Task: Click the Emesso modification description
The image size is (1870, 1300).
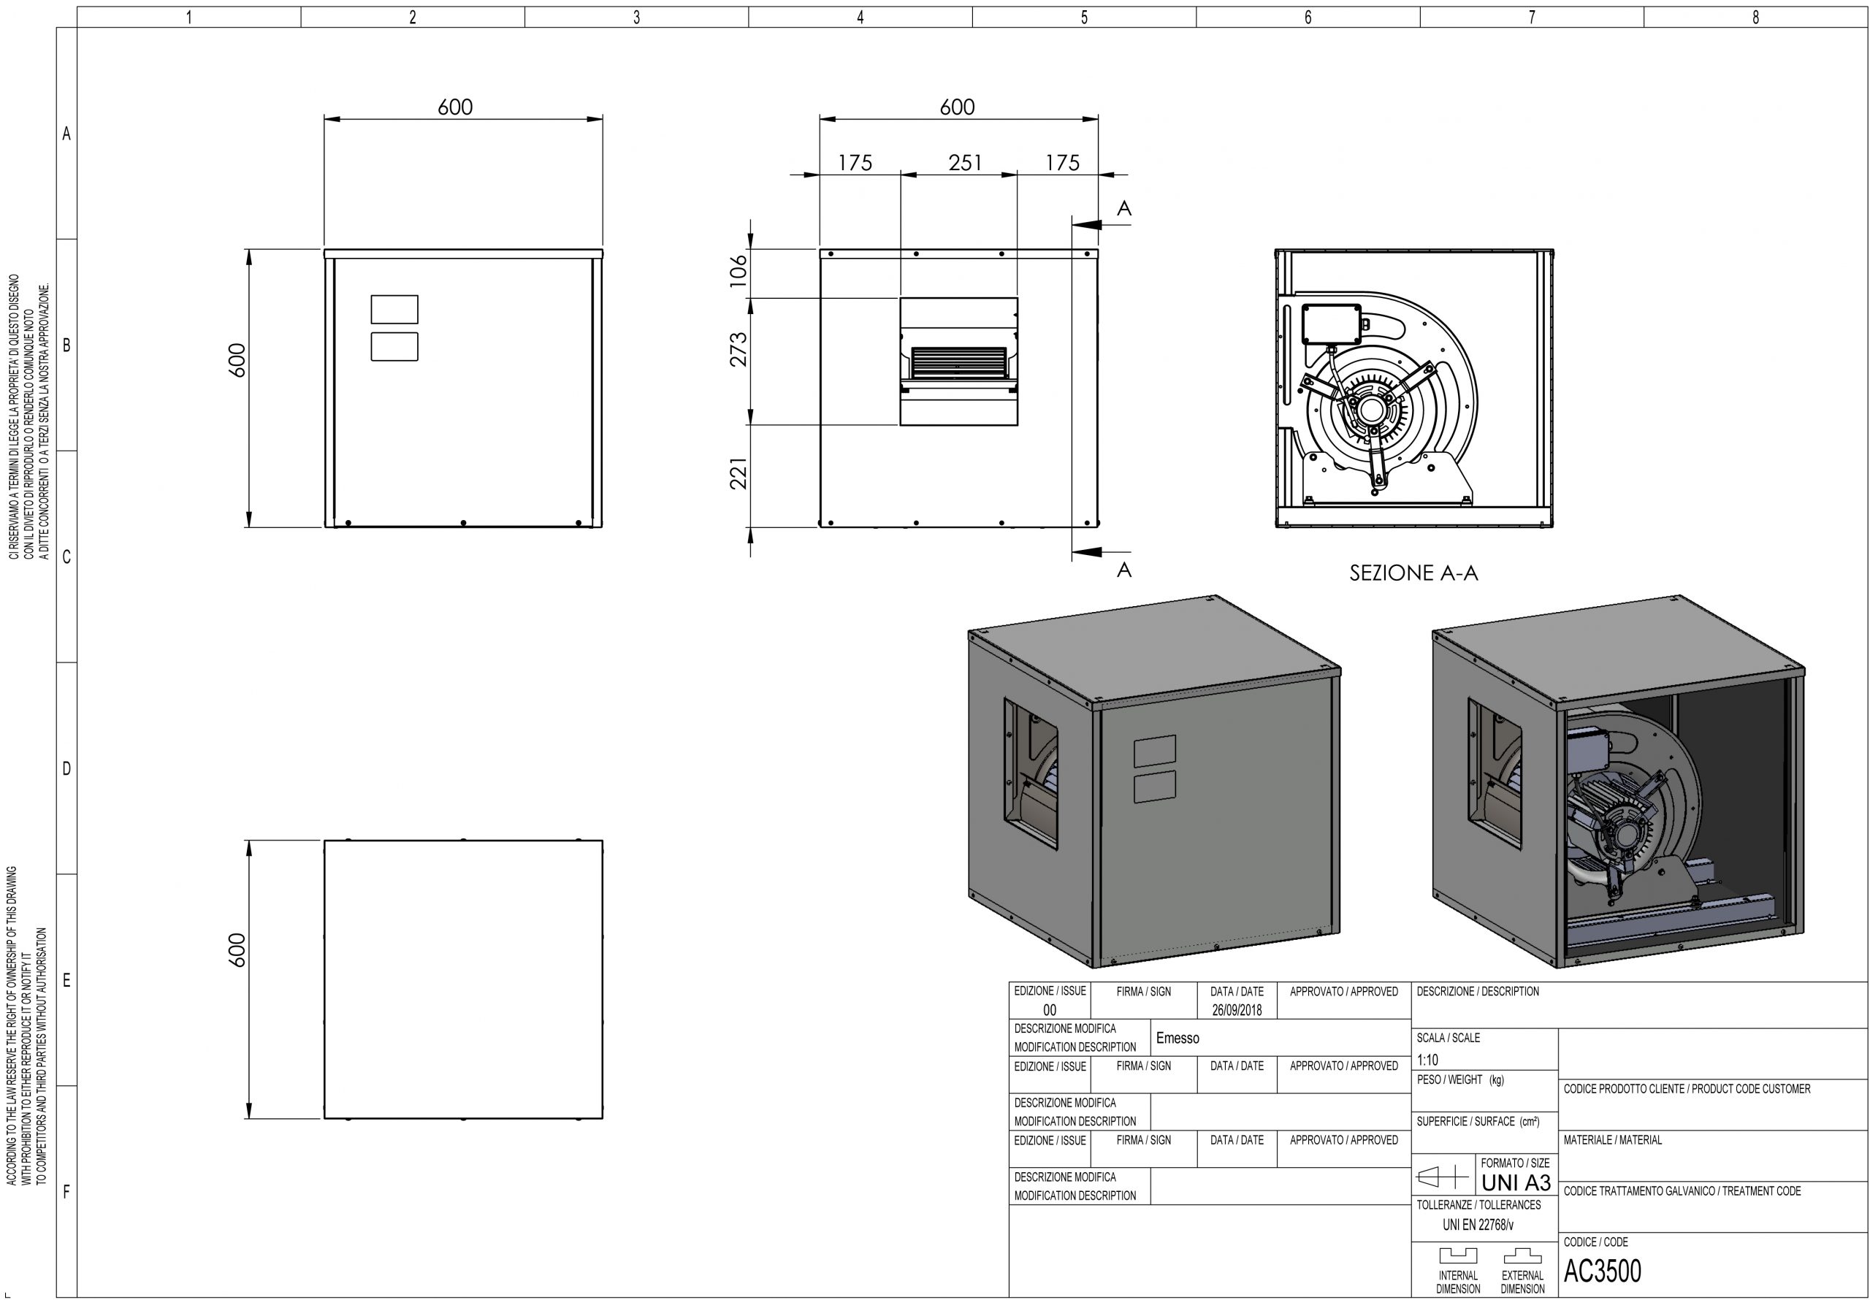Action: (1178, 1038)
